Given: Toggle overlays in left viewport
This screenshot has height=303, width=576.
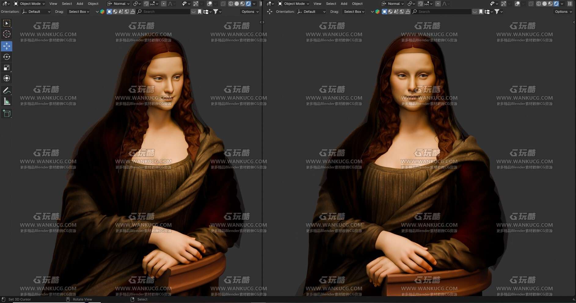Looking at the screenshot, I should [x=210, y=4].
